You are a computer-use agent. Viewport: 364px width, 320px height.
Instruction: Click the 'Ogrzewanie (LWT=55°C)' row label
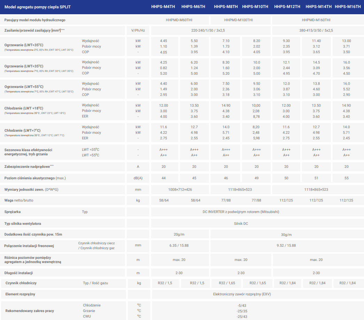24,87
